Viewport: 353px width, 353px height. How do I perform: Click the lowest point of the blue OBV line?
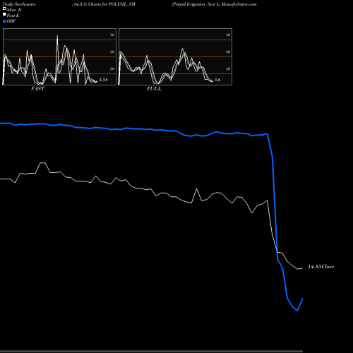298,311
